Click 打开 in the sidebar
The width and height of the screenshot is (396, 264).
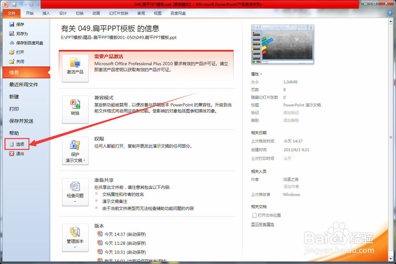(17, 52)
